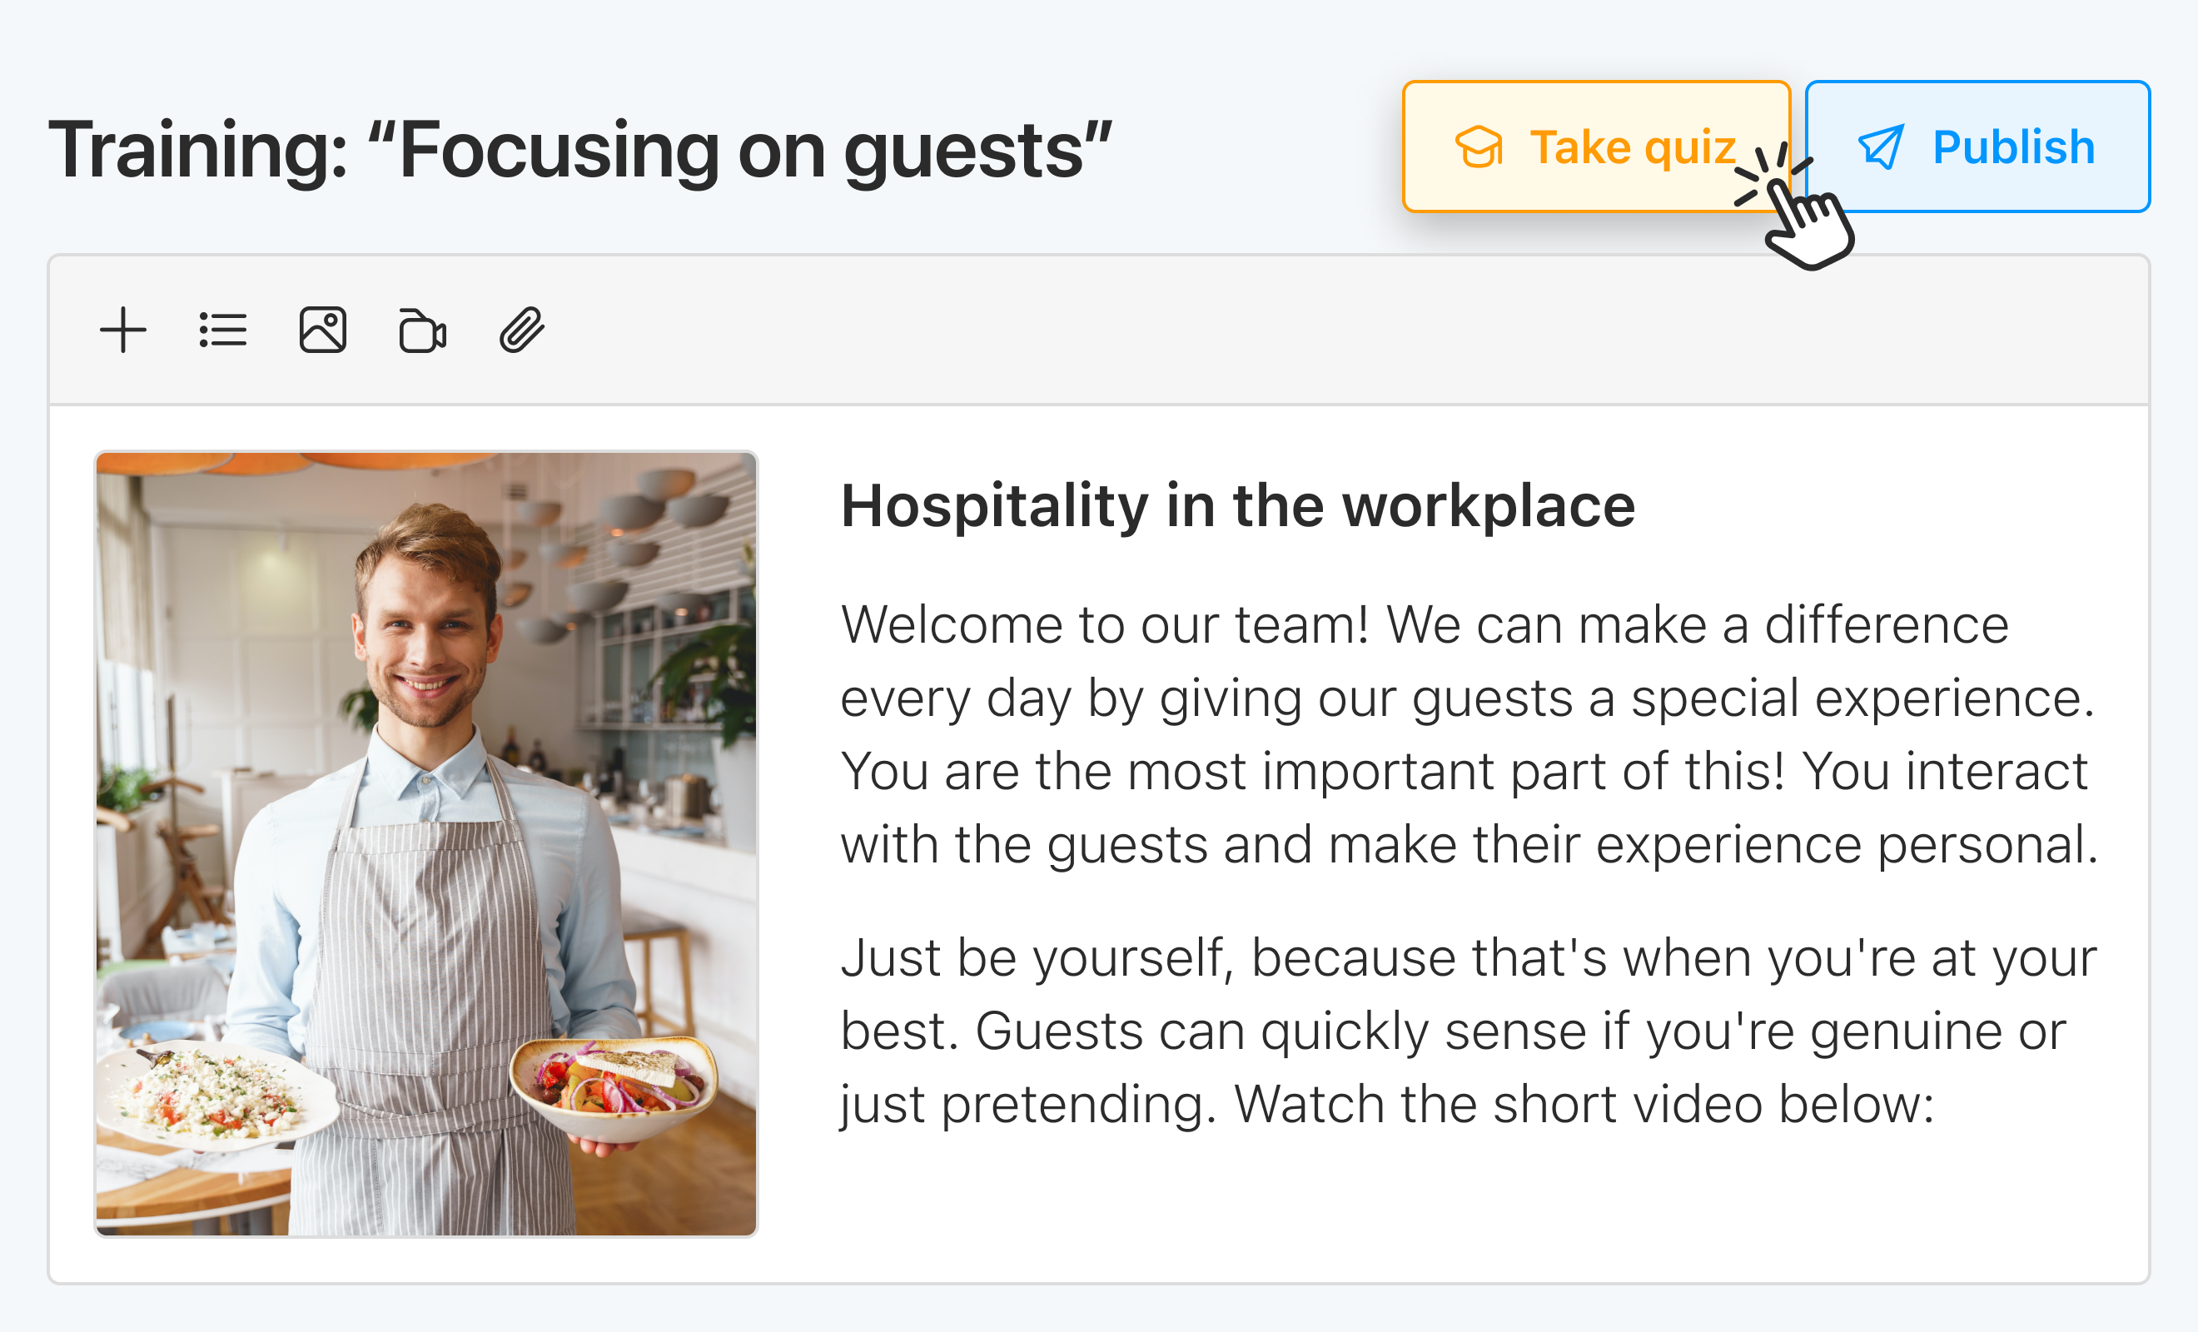Image resolution: width=2198 pixels, height=1332 pixels.
Task: Click the paper plane icon on Publish
Action: [1881, 147]
